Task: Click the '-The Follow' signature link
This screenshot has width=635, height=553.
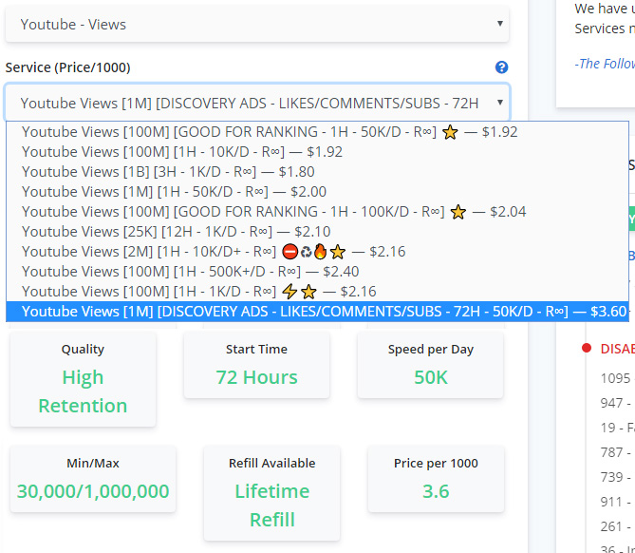Action: click(605, 64)
